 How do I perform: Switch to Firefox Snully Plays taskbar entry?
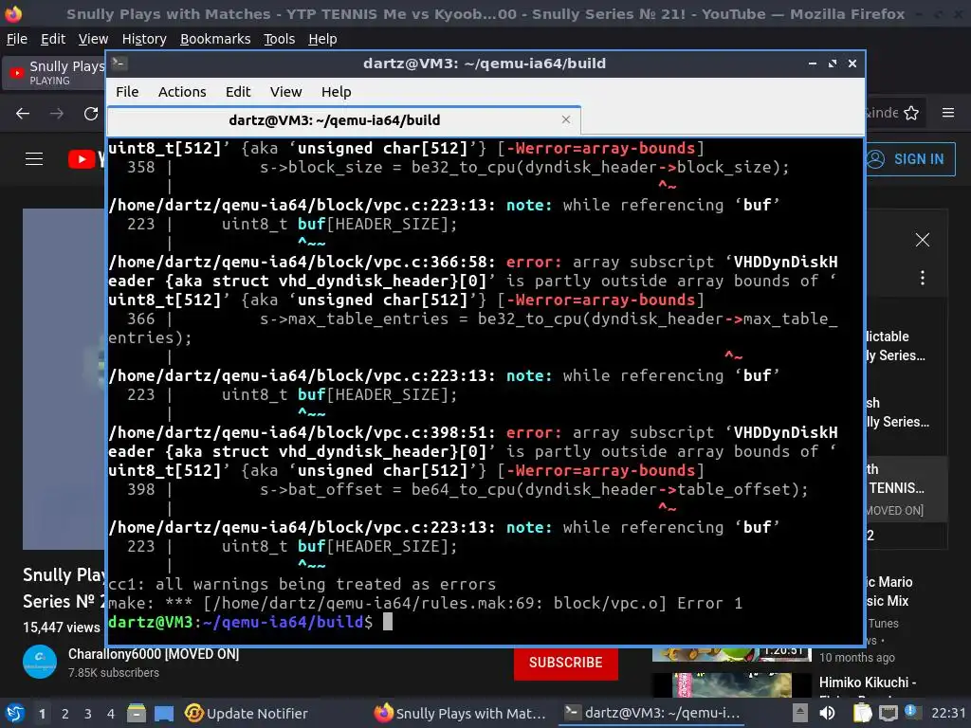click(x=460, y=713)
